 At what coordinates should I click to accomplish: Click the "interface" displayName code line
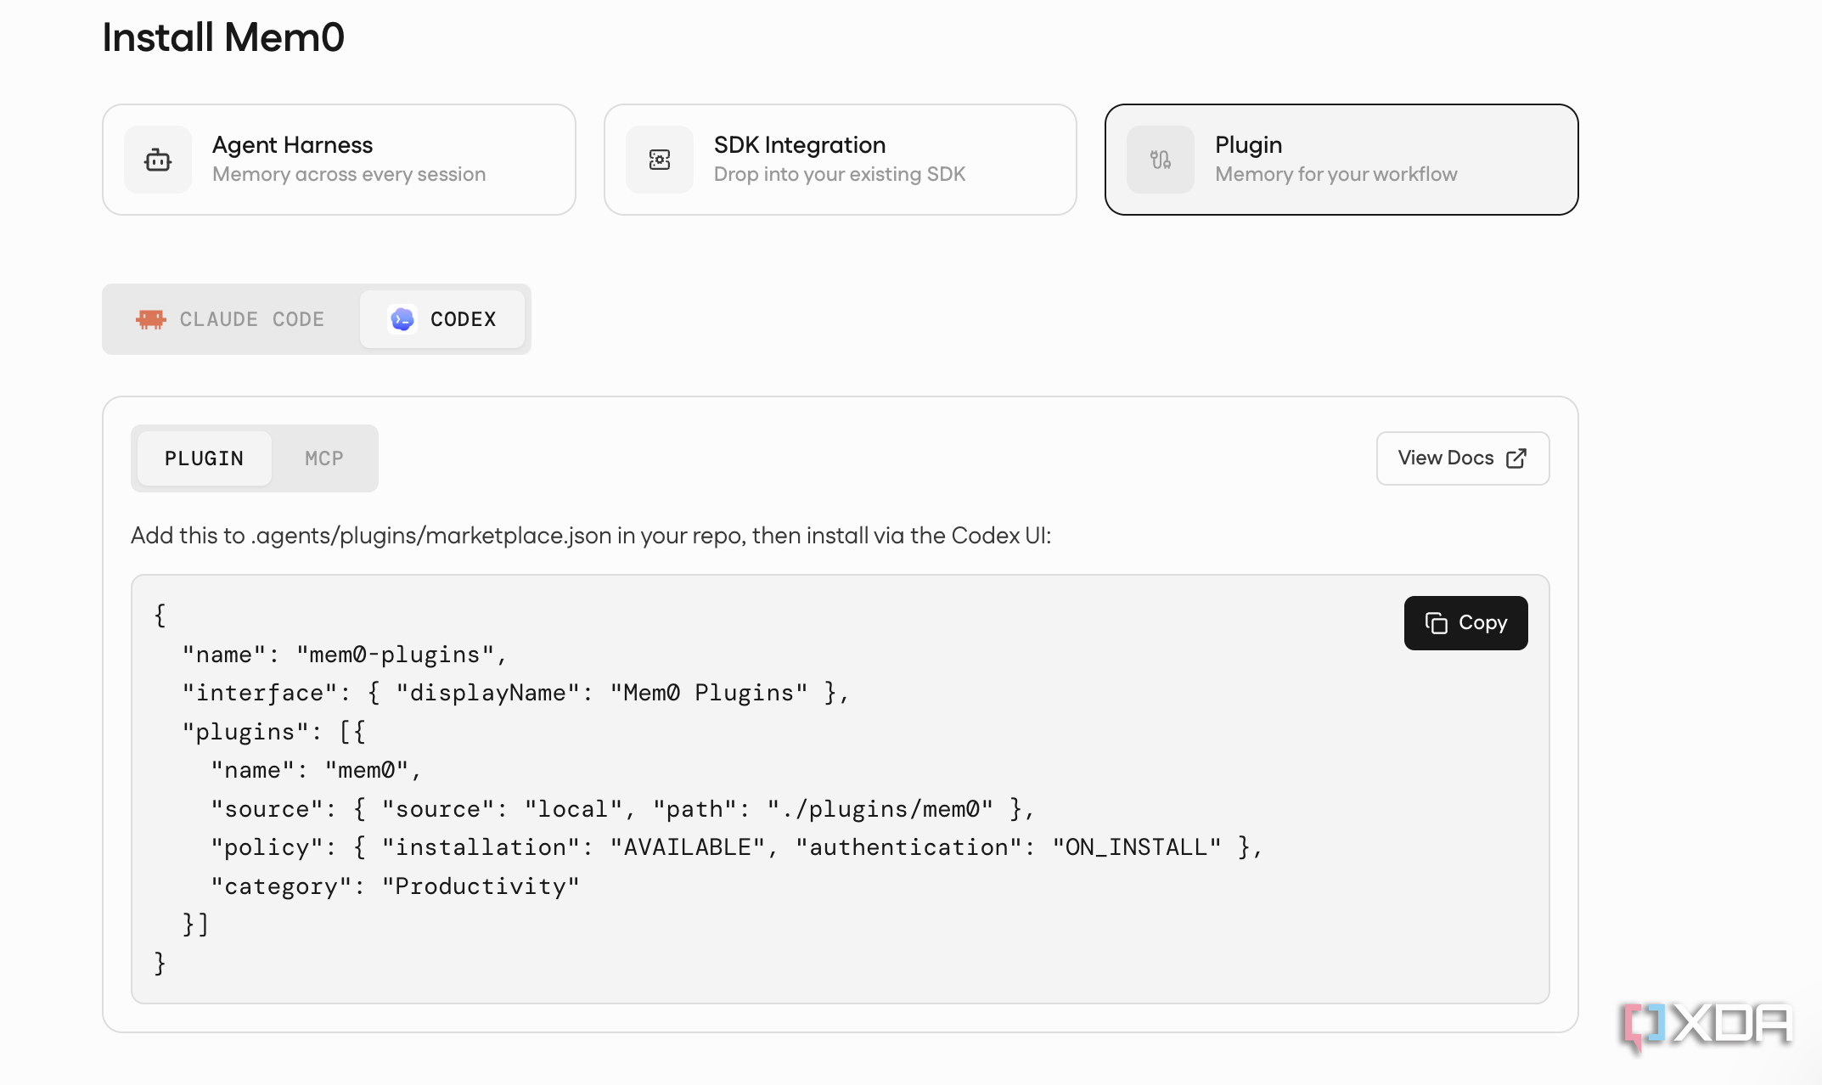[515, 693]
